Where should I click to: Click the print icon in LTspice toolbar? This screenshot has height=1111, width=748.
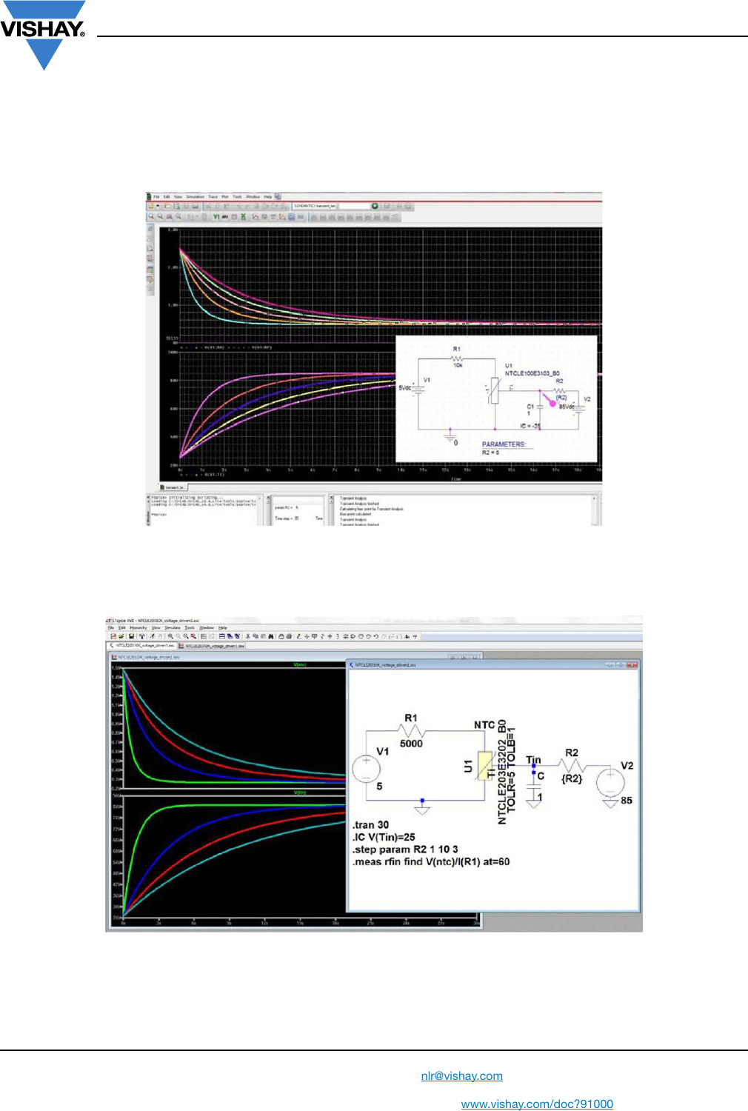pos(289,636)
